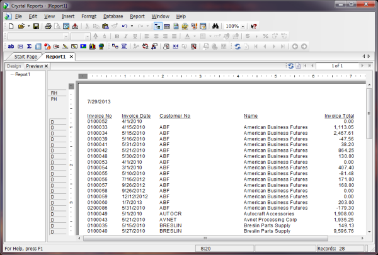Click the New report icon
The image size is (378, 255).
(9, 26)
